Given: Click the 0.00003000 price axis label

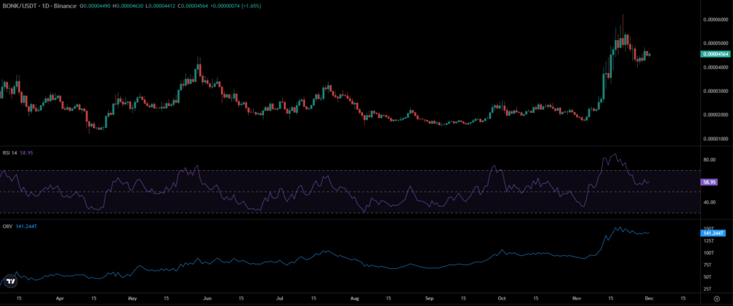Looking at the screenshot, I should click(716, 91).
